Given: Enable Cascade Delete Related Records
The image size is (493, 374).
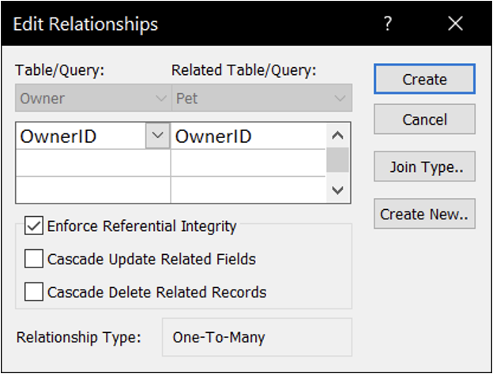Looking at the screenshot, I should 34,292.
